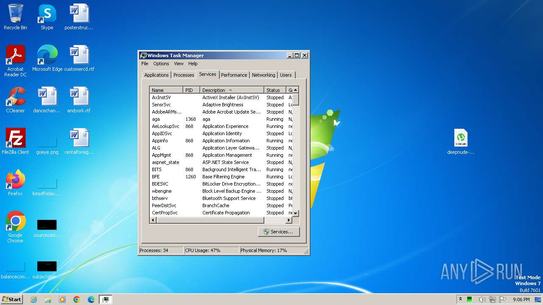Select the BFE service row
The image size is (543, 305).
coord(221,177)
